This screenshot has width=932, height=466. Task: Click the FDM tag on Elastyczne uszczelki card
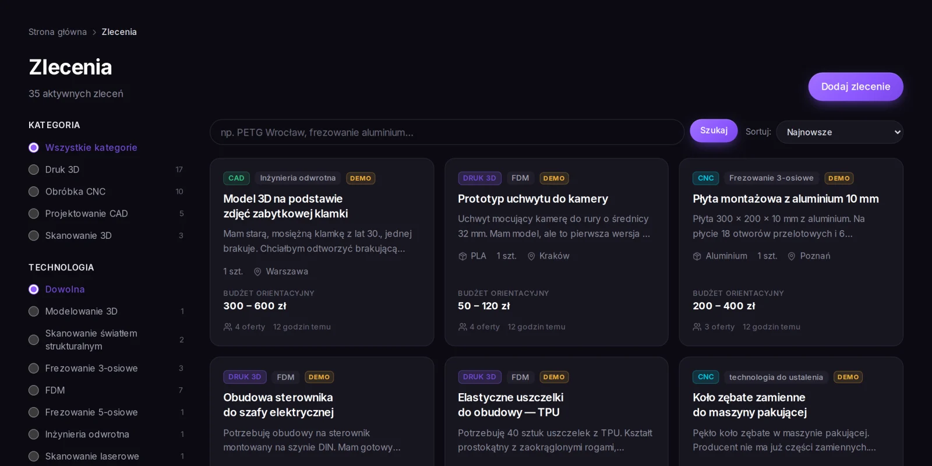coord(520,377)
